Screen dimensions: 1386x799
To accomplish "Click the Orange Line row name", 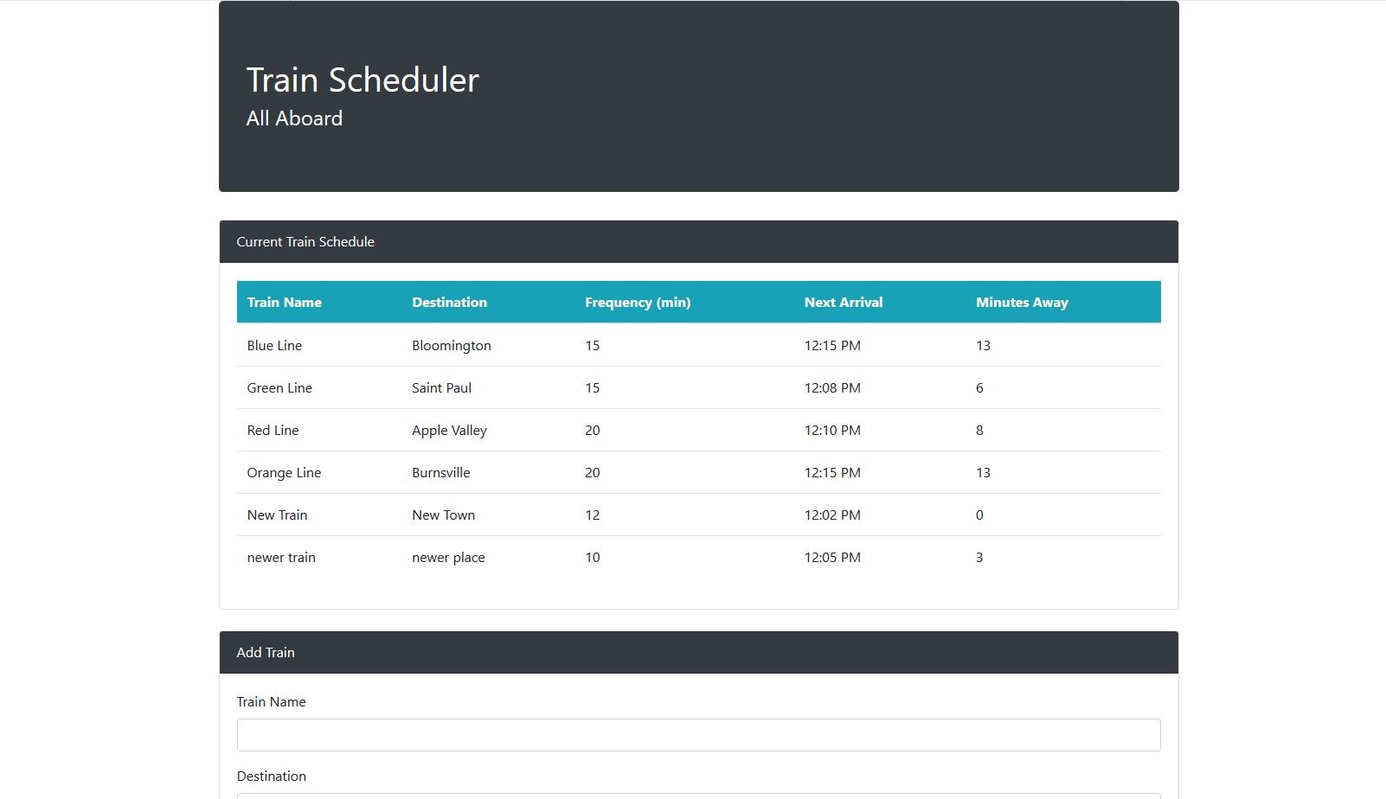I will 284,473.
